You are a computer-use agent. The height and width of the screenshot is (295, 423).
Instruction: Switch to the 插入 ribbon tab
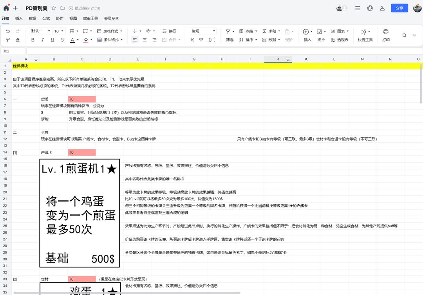[x=19, y=18]
